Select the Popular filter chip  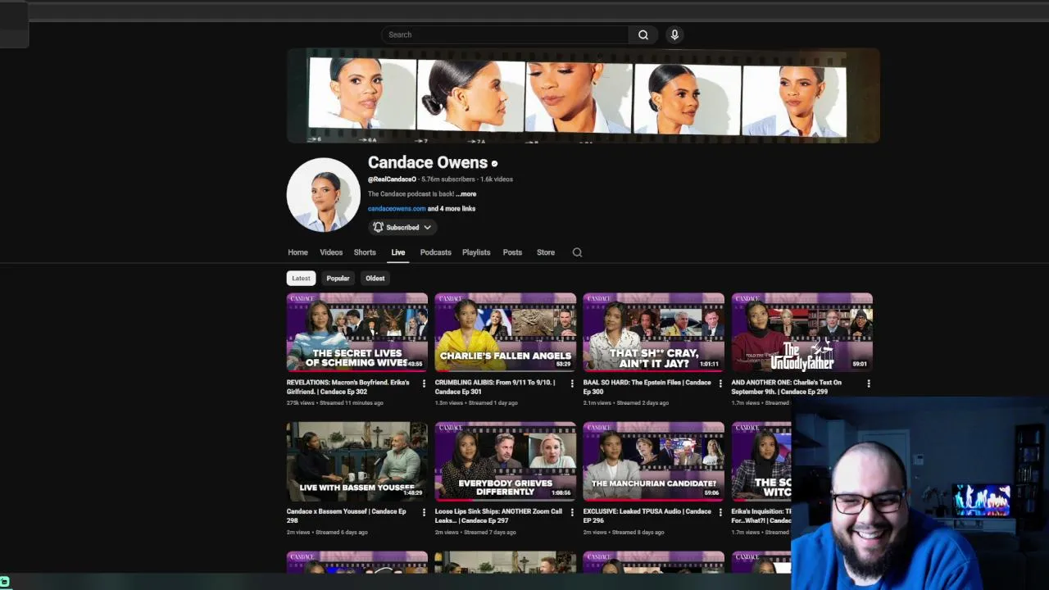(x=338, y=279)
